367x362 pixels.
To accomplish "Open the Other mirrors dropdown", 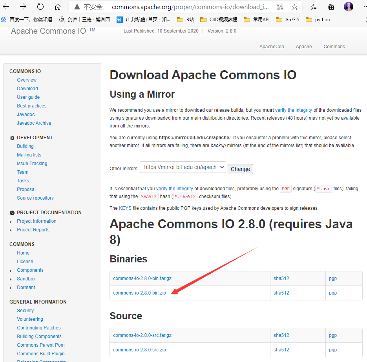I will tap(183, 167).
